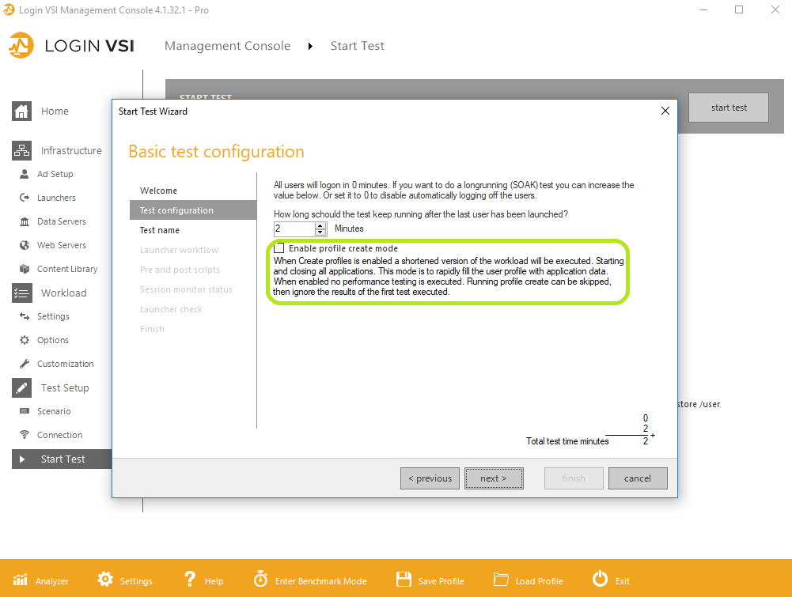Enable profile create mode checkbox
Image resolution: width=792 pixels, height=597 pixels.
pos(279,248)
